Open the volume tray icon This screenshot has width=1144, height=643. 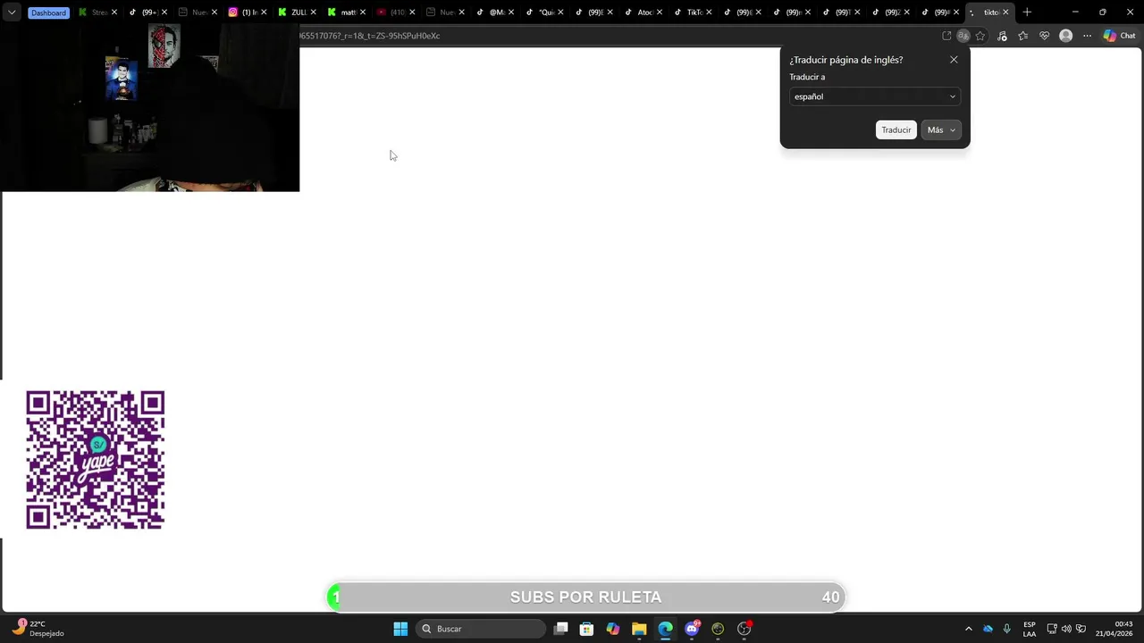[1066, 629]
